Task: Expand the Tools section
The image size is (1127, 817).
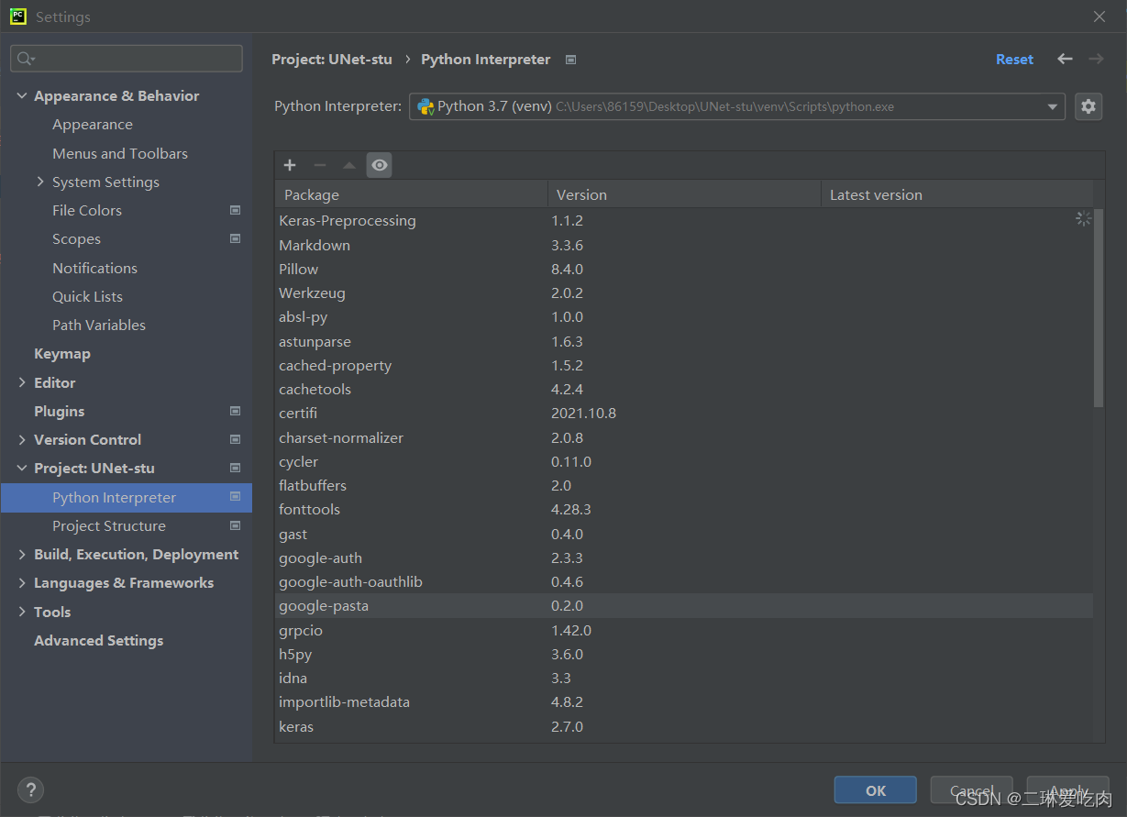Action: (x=22, y=612)
